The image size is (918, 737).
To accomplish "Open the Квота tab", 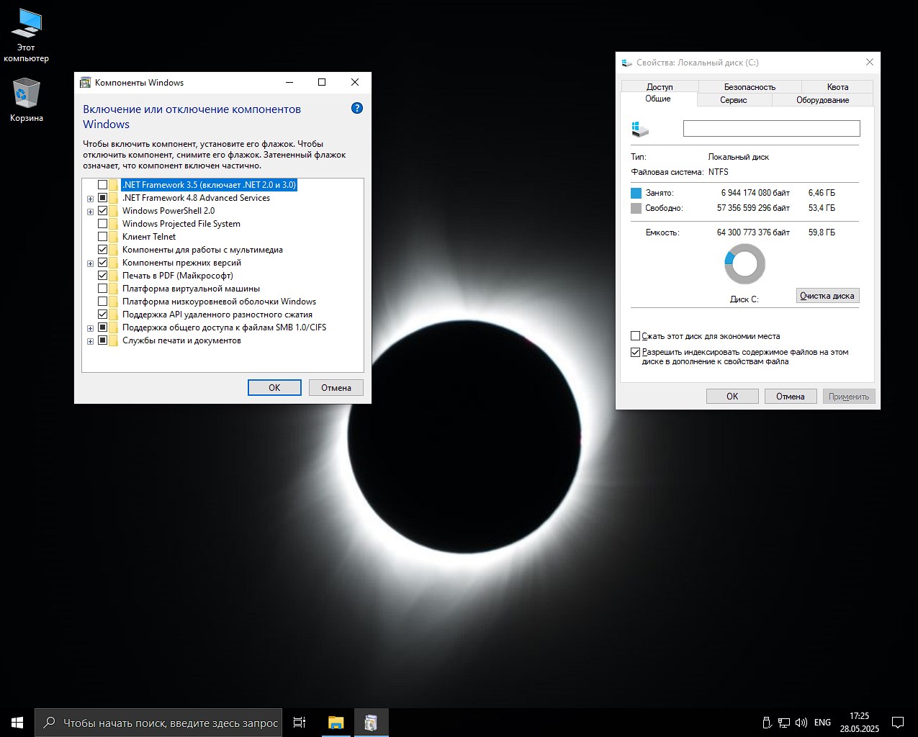I will coord(837,87).
